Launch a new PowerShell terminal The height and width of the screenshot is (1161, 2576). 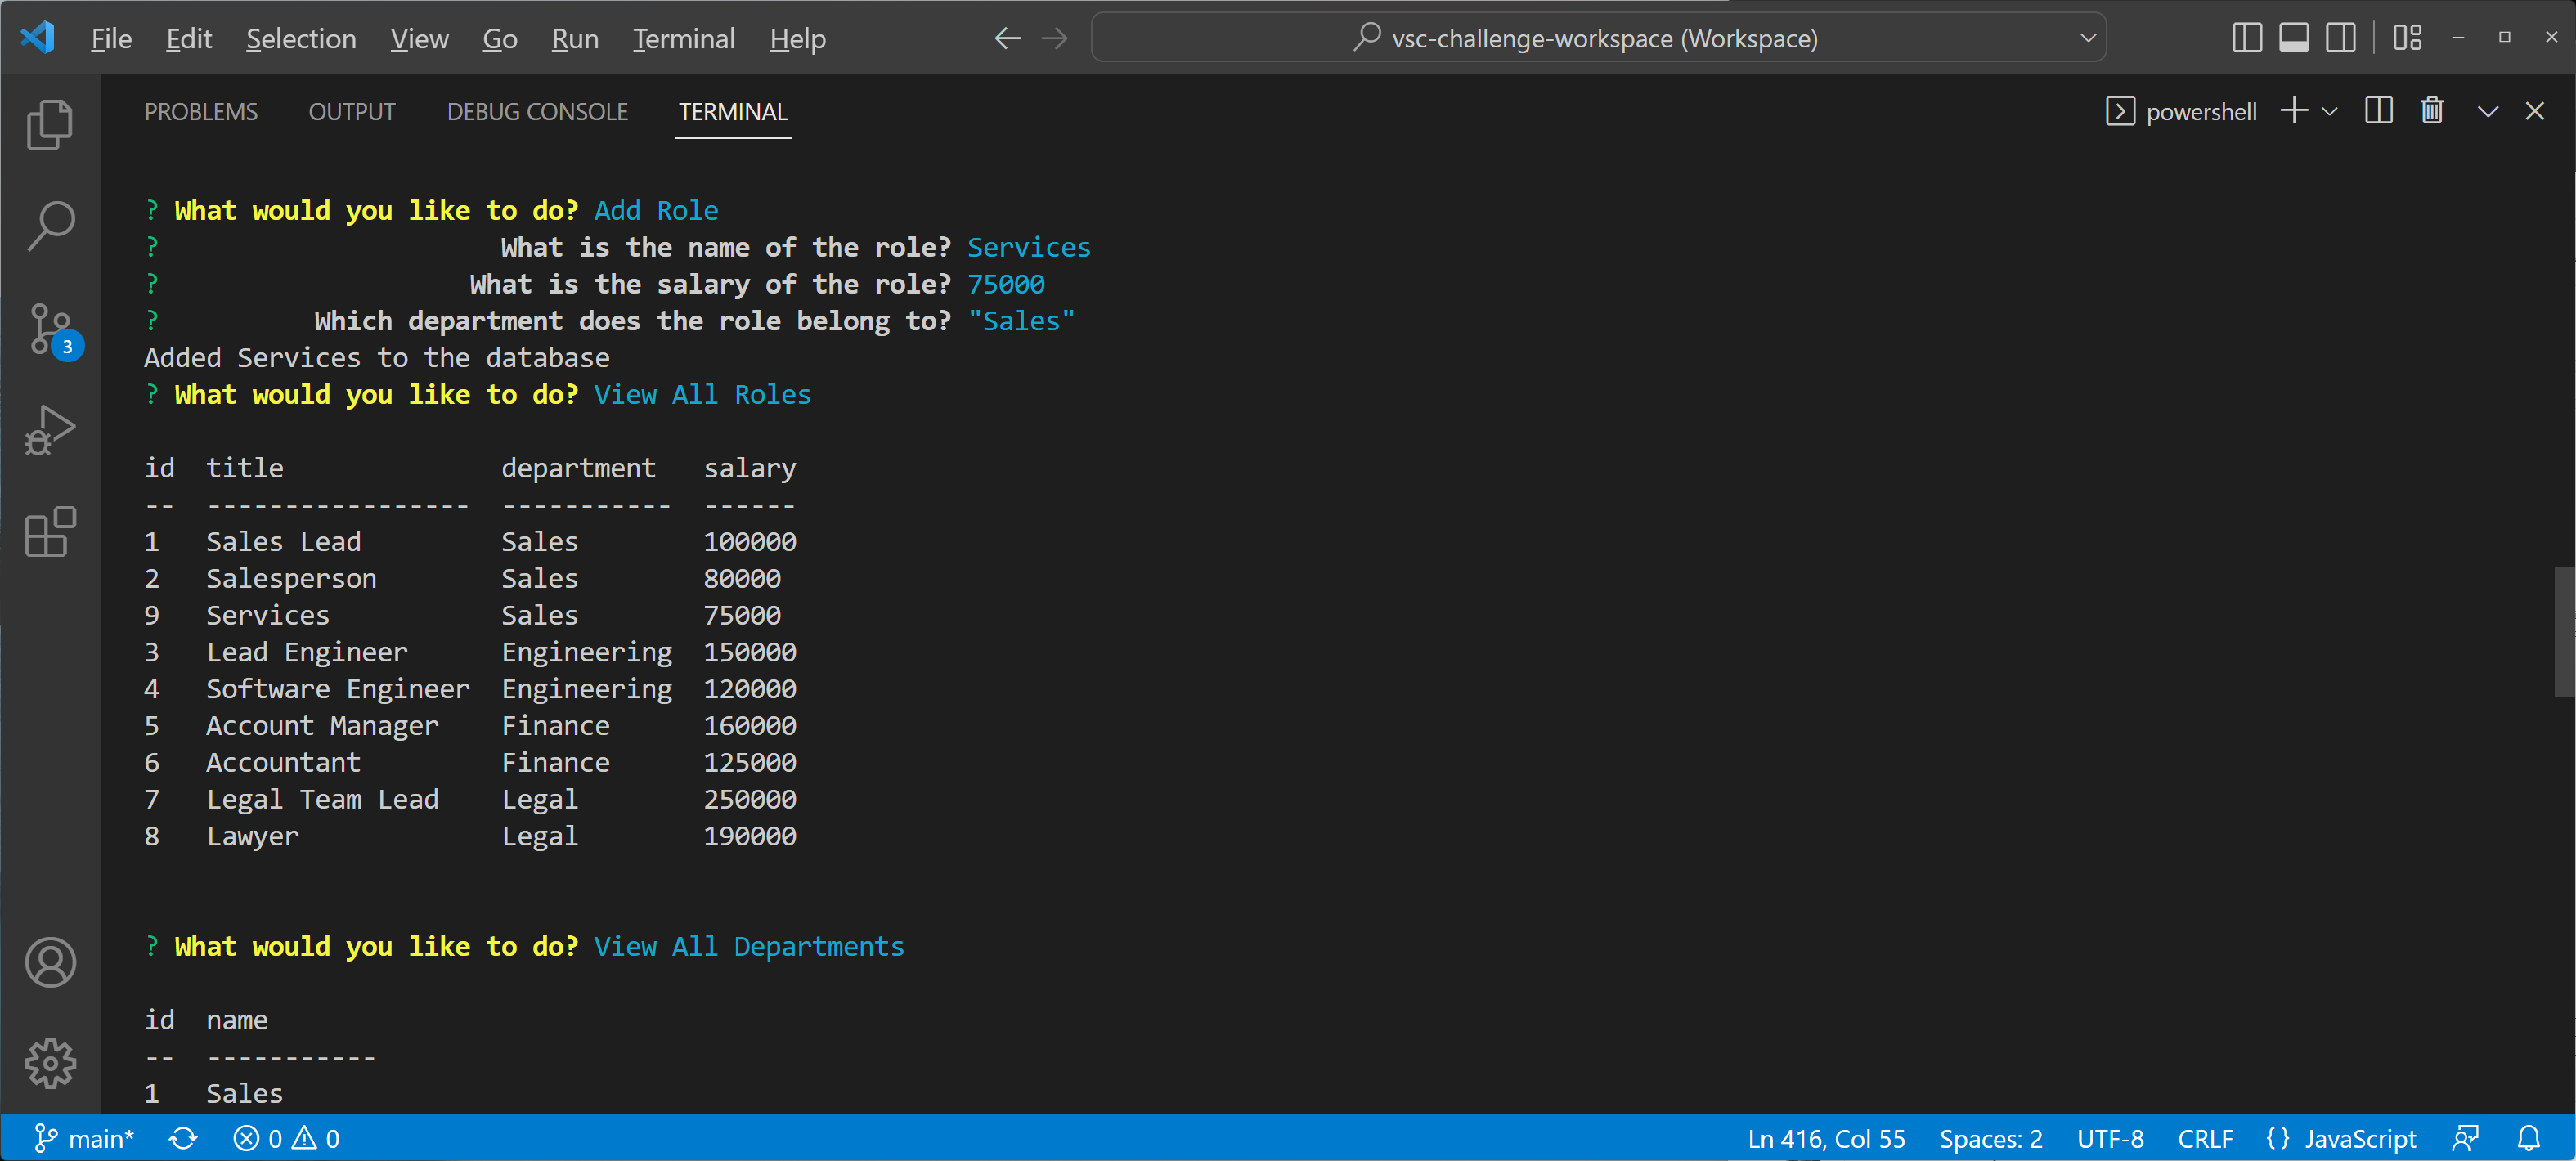pos(2295,111)
